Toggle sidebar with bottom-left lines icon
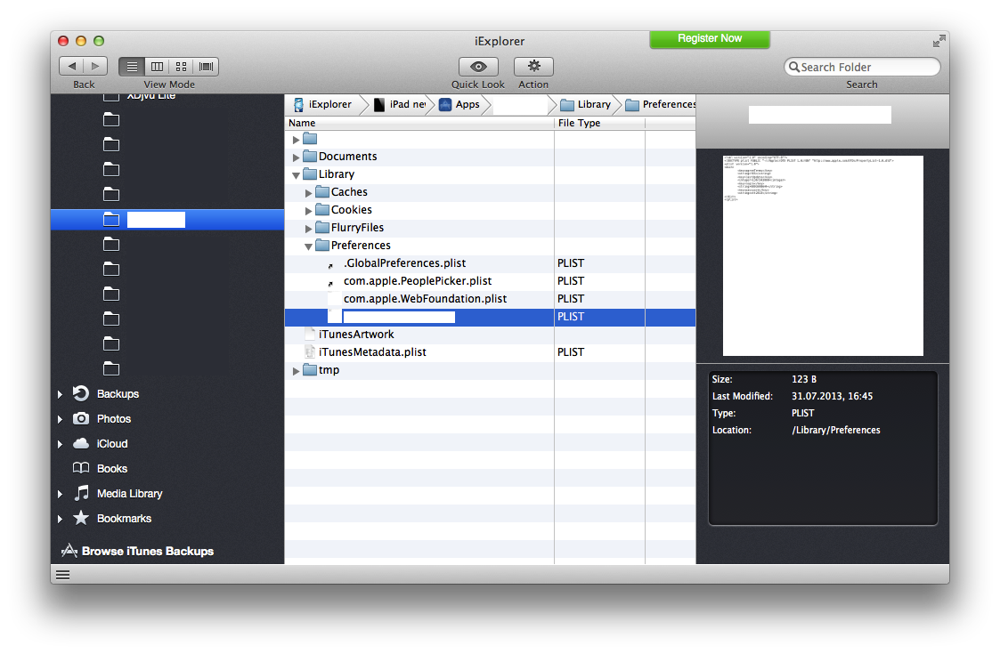 coord(62,575)
